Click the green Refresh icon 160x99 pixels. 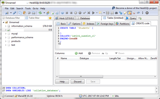[40, 13]
